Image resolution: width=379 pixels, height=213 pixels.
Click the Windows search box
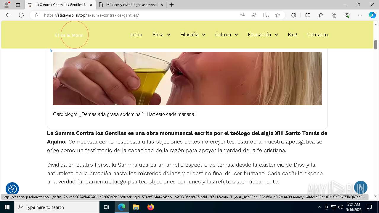57,207
